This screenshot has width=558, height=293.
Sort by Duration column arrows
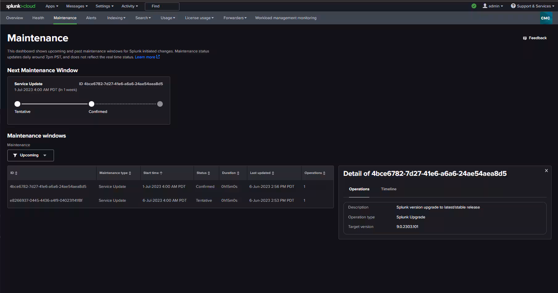click(238, 173)
